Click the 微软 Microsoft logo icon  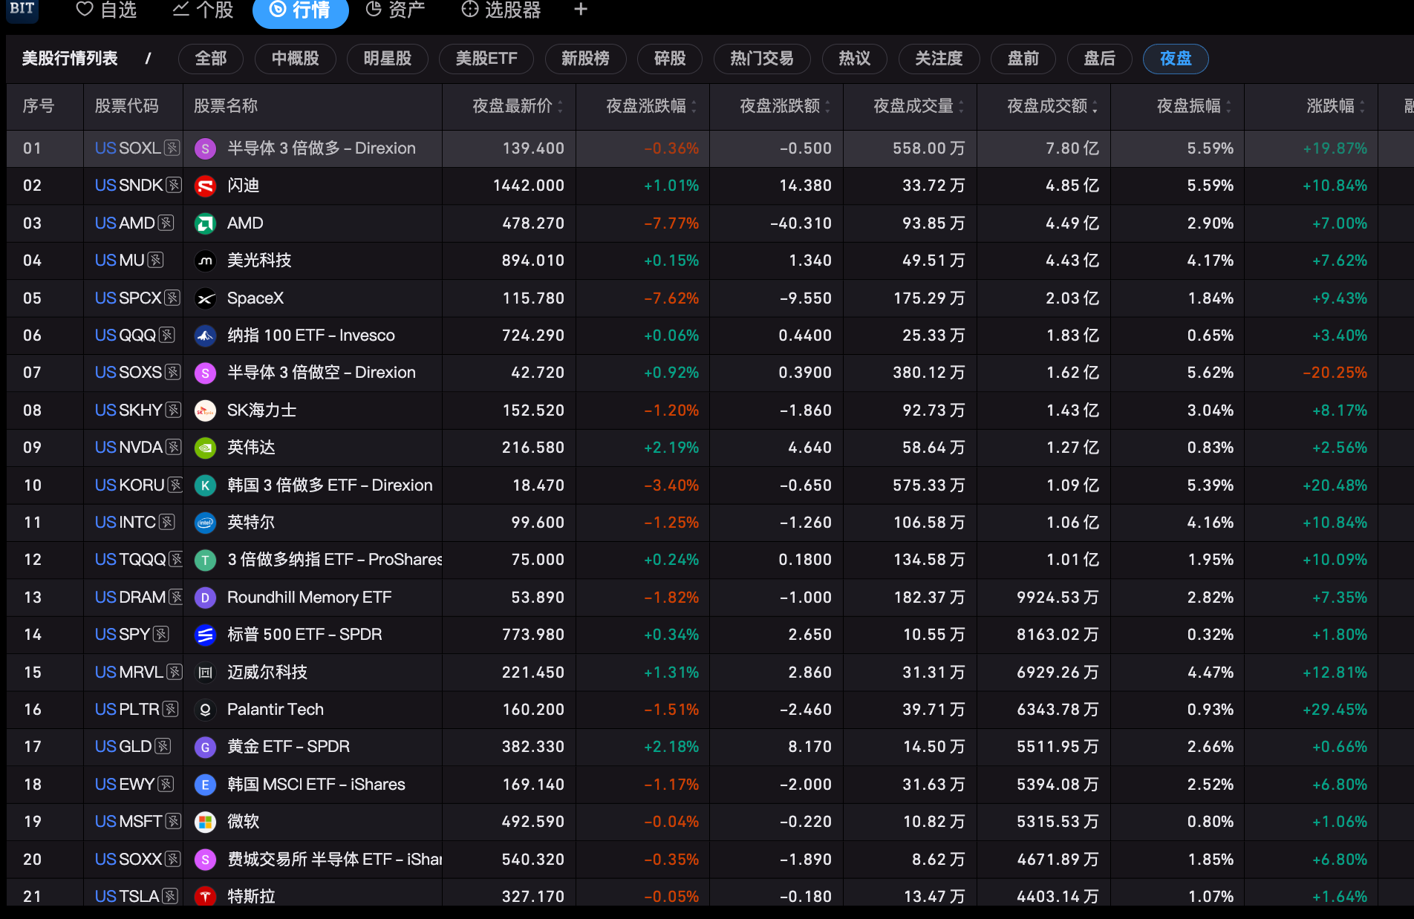pos(205,822)
